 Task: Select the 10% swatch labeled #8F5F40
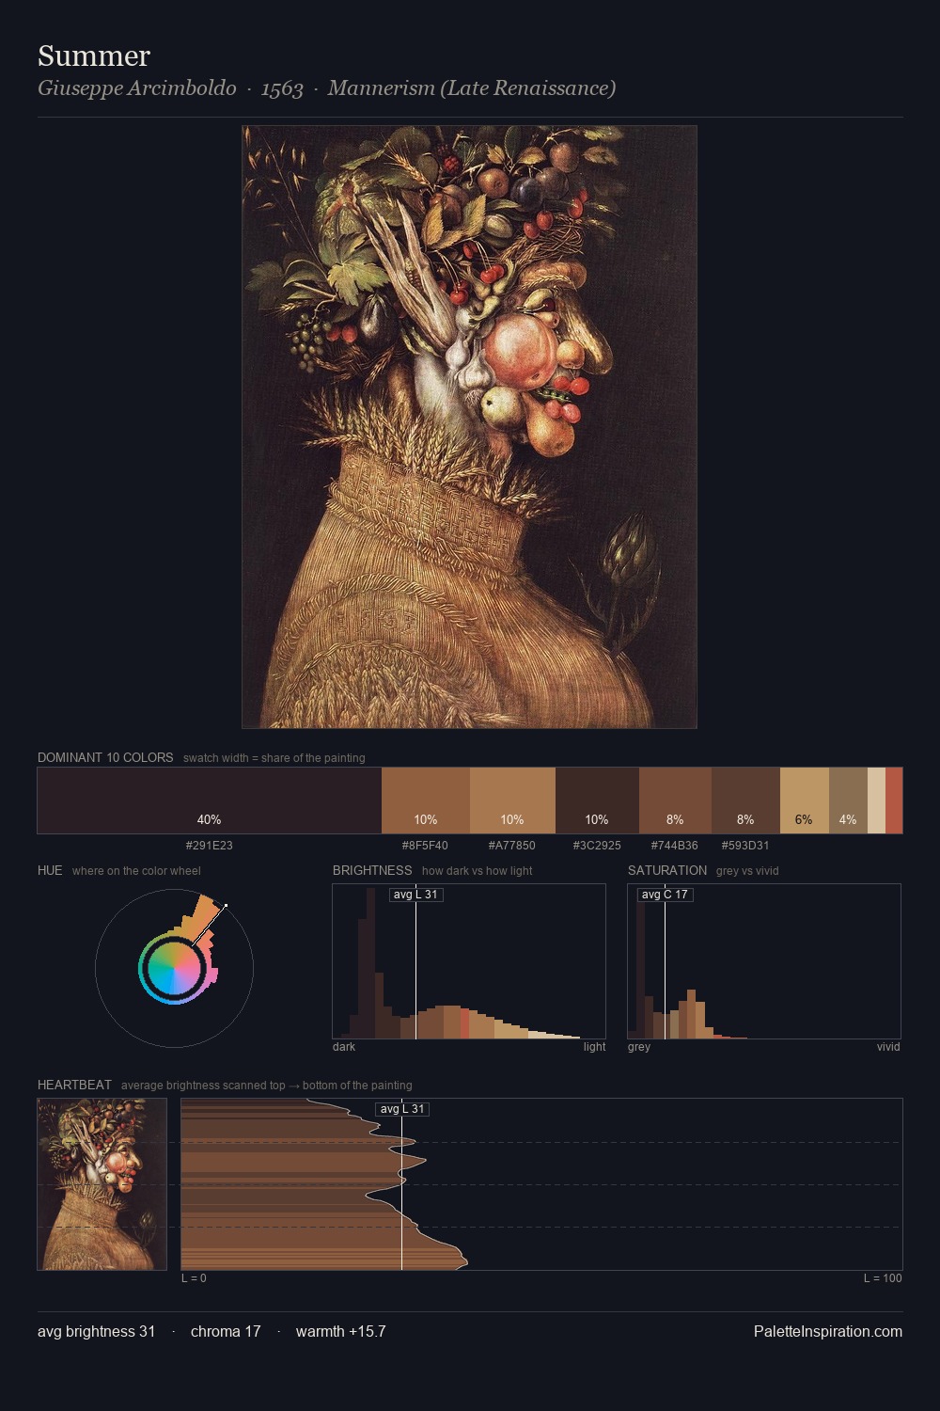426,801
